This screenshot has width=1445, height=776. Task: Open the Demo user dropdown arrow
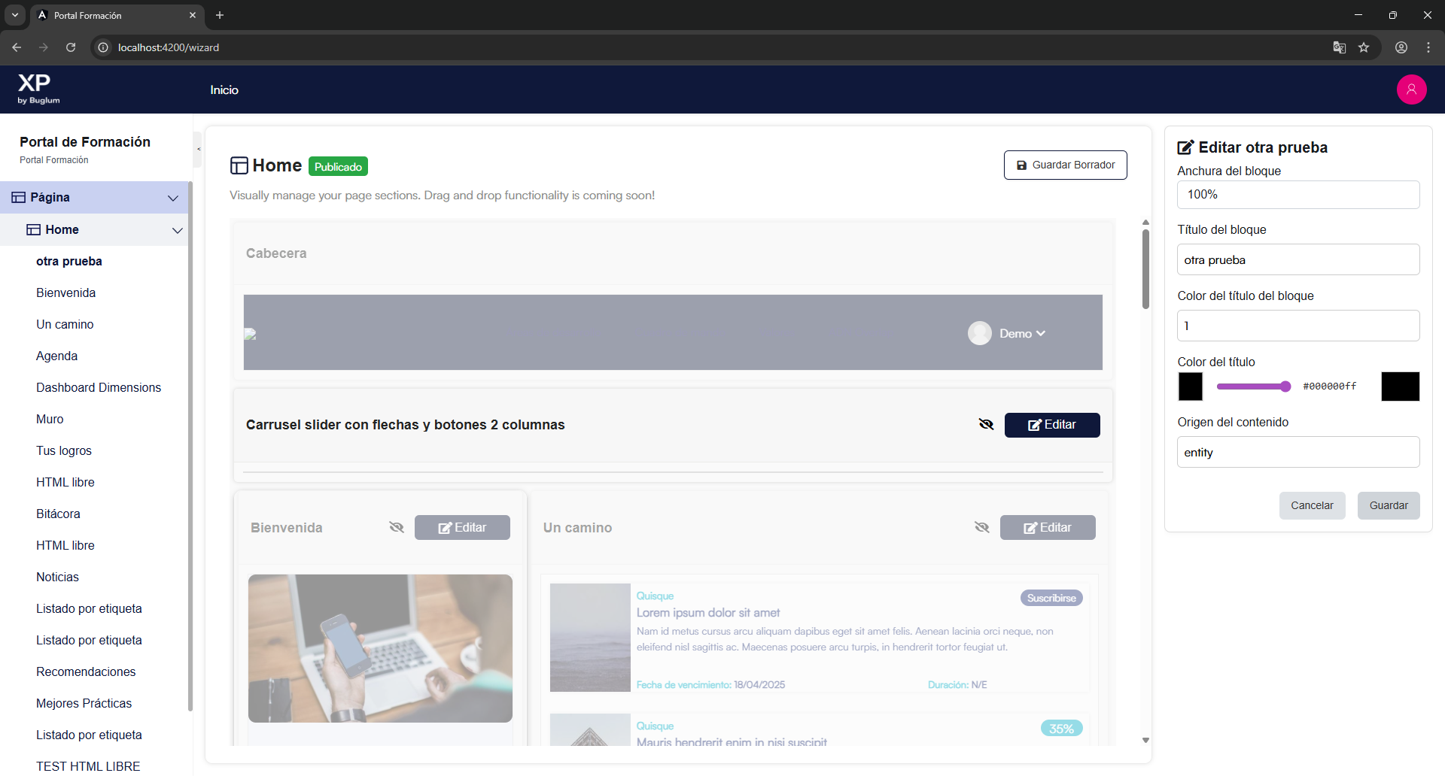click(x=1041, y=333)
